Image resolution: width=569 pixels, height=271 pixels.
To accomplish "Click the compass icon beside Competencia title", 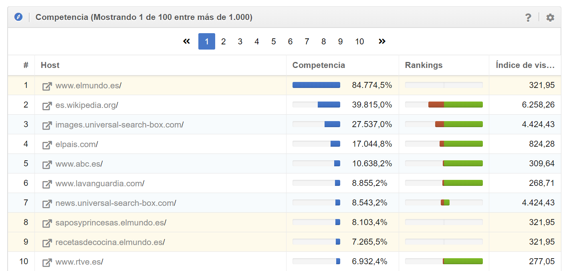I will pyautogui.click(x=18, y=17).
